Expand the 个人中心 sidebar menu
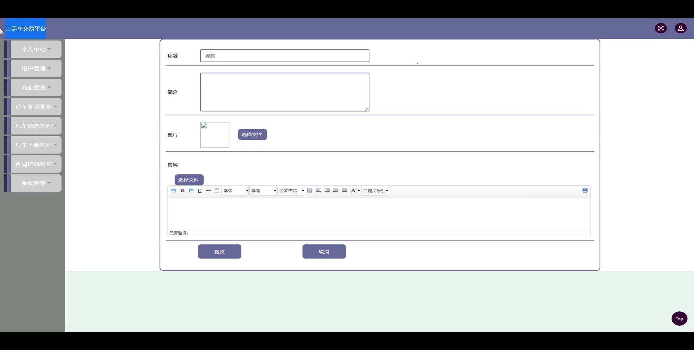694x350 pixels. click(x=36, y=49)
